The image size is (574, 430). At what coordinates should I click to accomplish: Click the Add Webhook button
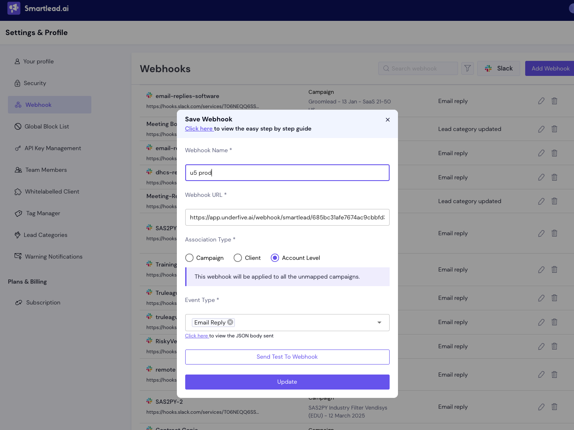[550, 68]
